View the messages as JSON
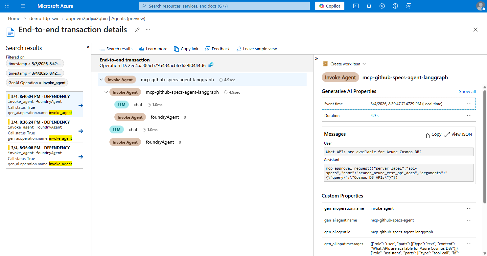The width and height of the screenshot is (487, 256). (x=458, y=134)
